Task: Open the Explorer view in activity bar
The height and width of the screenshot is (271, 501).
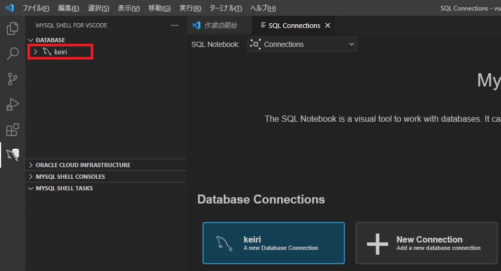Action: click(12, 28)
